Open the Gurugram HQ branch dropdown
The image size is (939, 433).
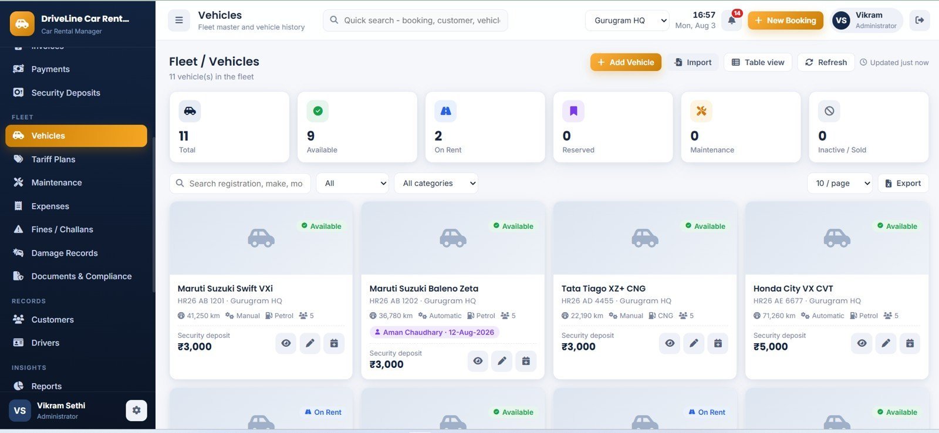click(x=627, y=21)
